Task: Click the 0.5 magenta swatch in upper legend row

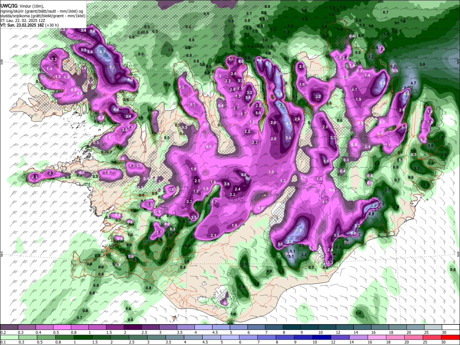Action: point(62,327)
